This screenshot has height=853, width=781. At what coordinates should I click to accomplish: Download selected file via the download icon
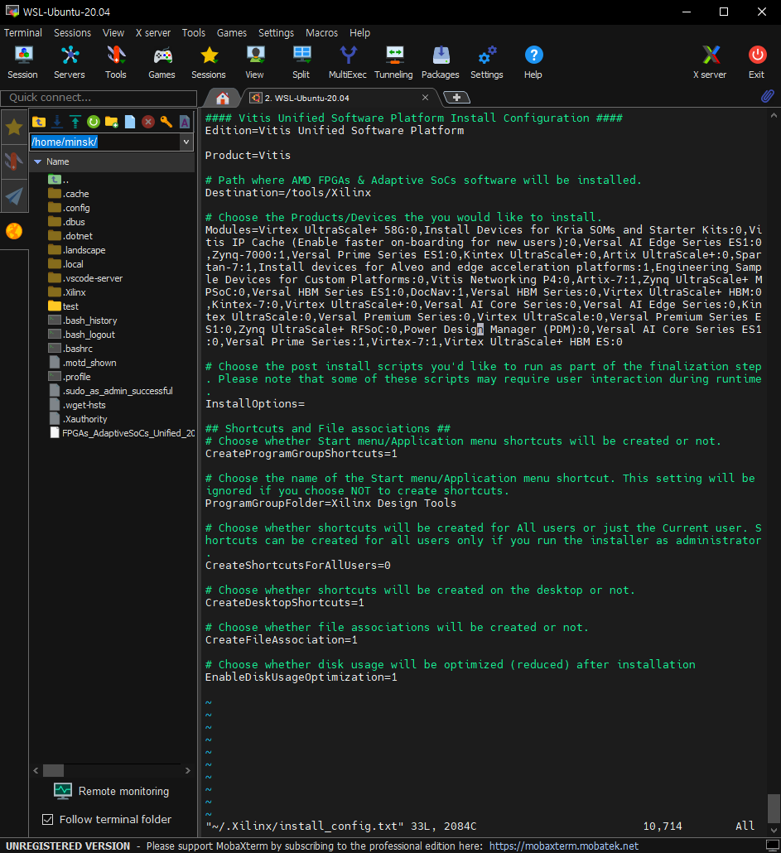pos(55,122)
